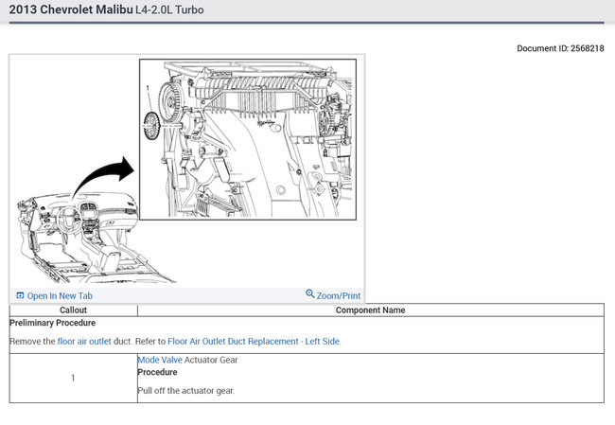Viewport: 615px width, 425px height.
Task: Click the Open In New Tab icon
Action: pos(20,295)
